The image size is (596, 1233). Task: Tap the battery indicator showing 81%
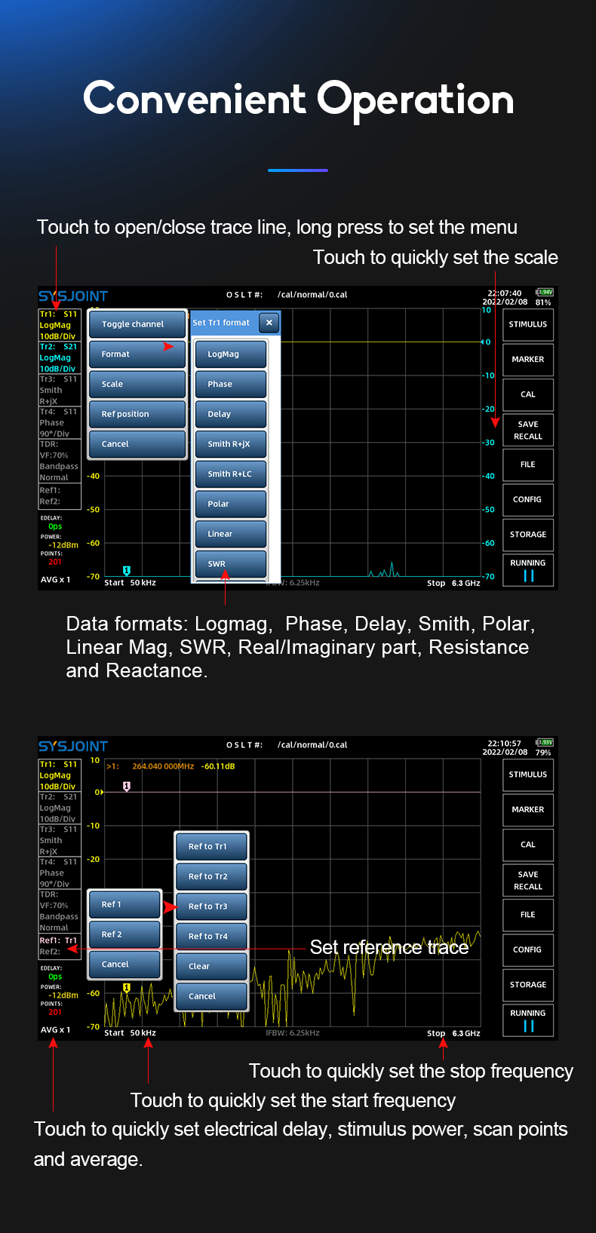coord(544,297)
